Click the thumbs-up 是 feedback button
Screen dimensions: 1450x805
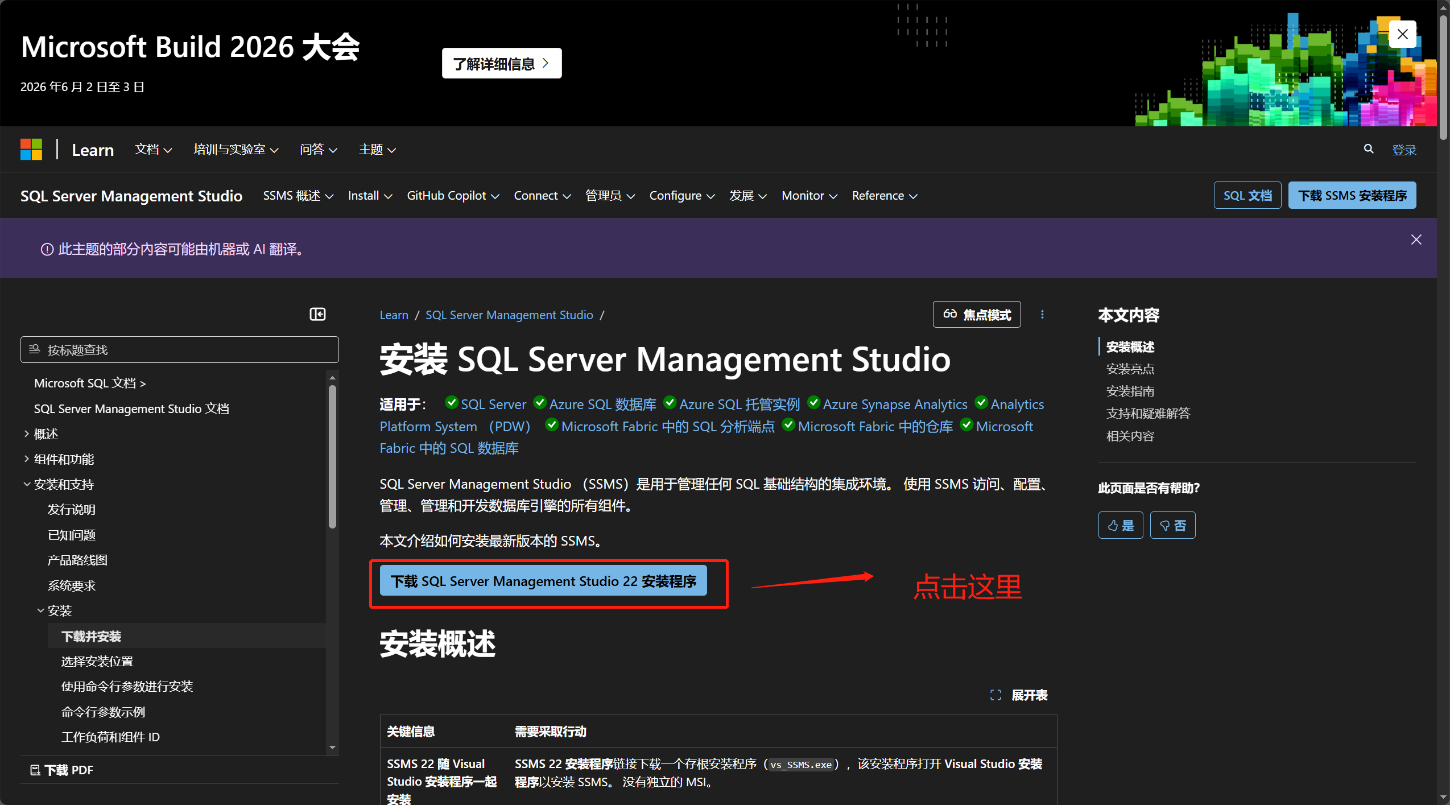coord(1120,525)
